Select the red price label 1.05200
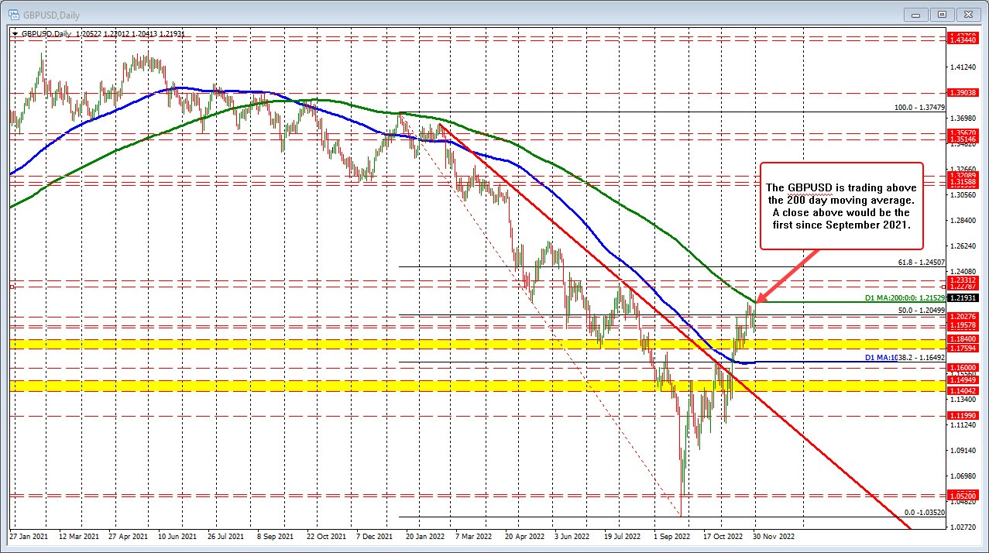Viewport: 989px width, 553px height. pyautogui.click(x=965, y=494)
